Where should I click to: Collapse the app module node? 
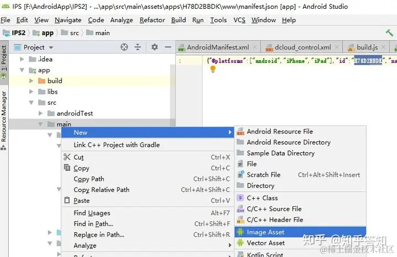click(22, 70)
